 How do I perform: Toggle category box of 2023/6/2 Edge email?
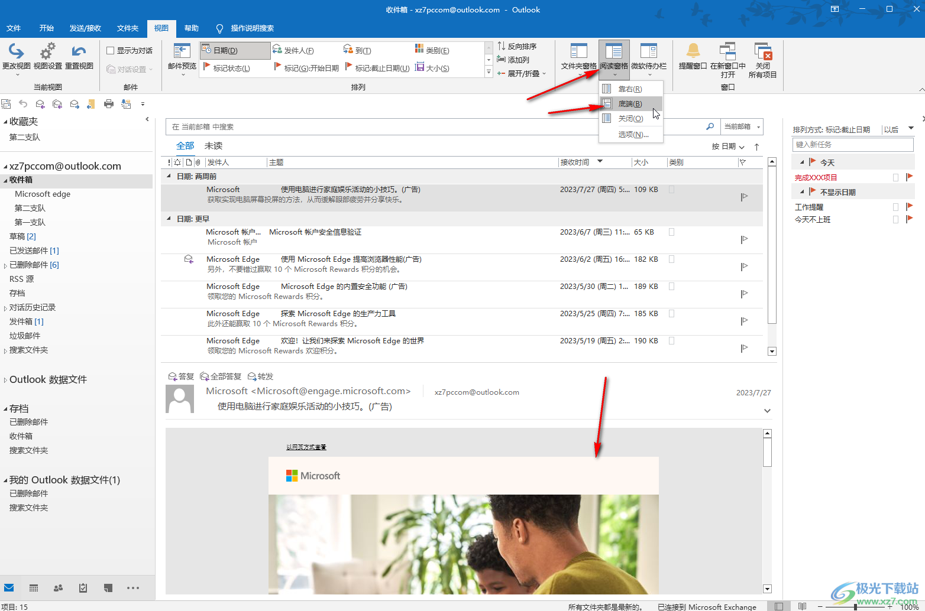(x=672, y=259)
